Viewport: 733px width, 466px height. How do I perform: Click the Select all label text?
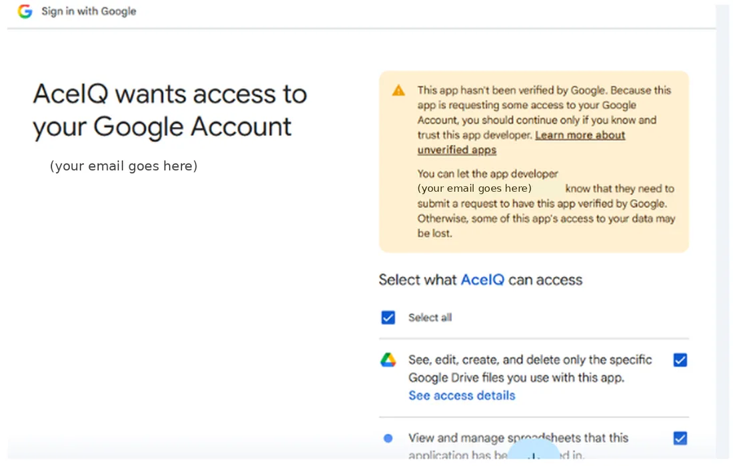(x=430, y=318)
